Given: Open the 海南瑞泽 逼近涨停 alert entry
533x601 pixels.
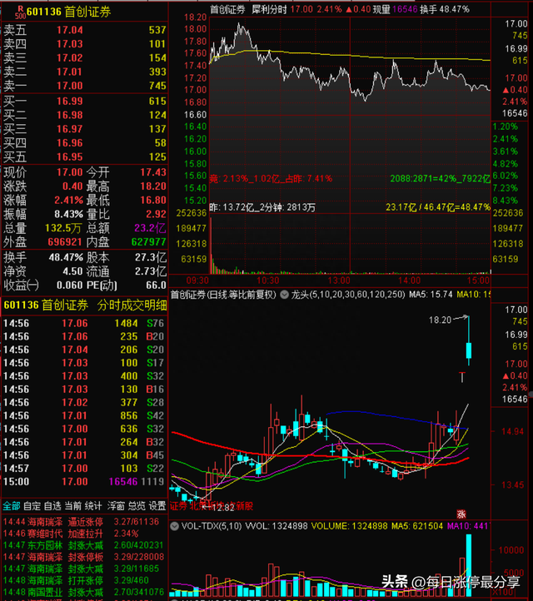Looking at the screenshot, I should [83, 521].
